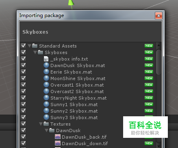This screenshot has height=148, width=178.
Task: Select the 'Skyboxes' folder row label
Action: [56, 52]
